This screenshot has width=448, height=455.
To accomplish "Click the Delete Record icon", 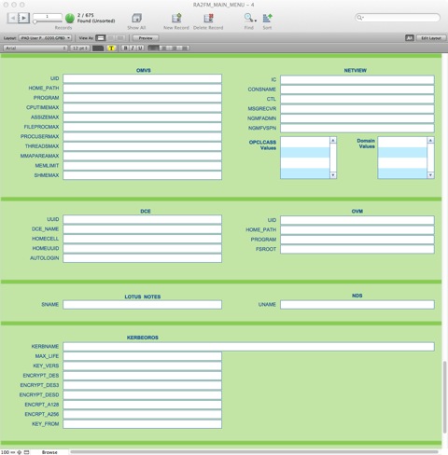I will [x=208, y=18].
